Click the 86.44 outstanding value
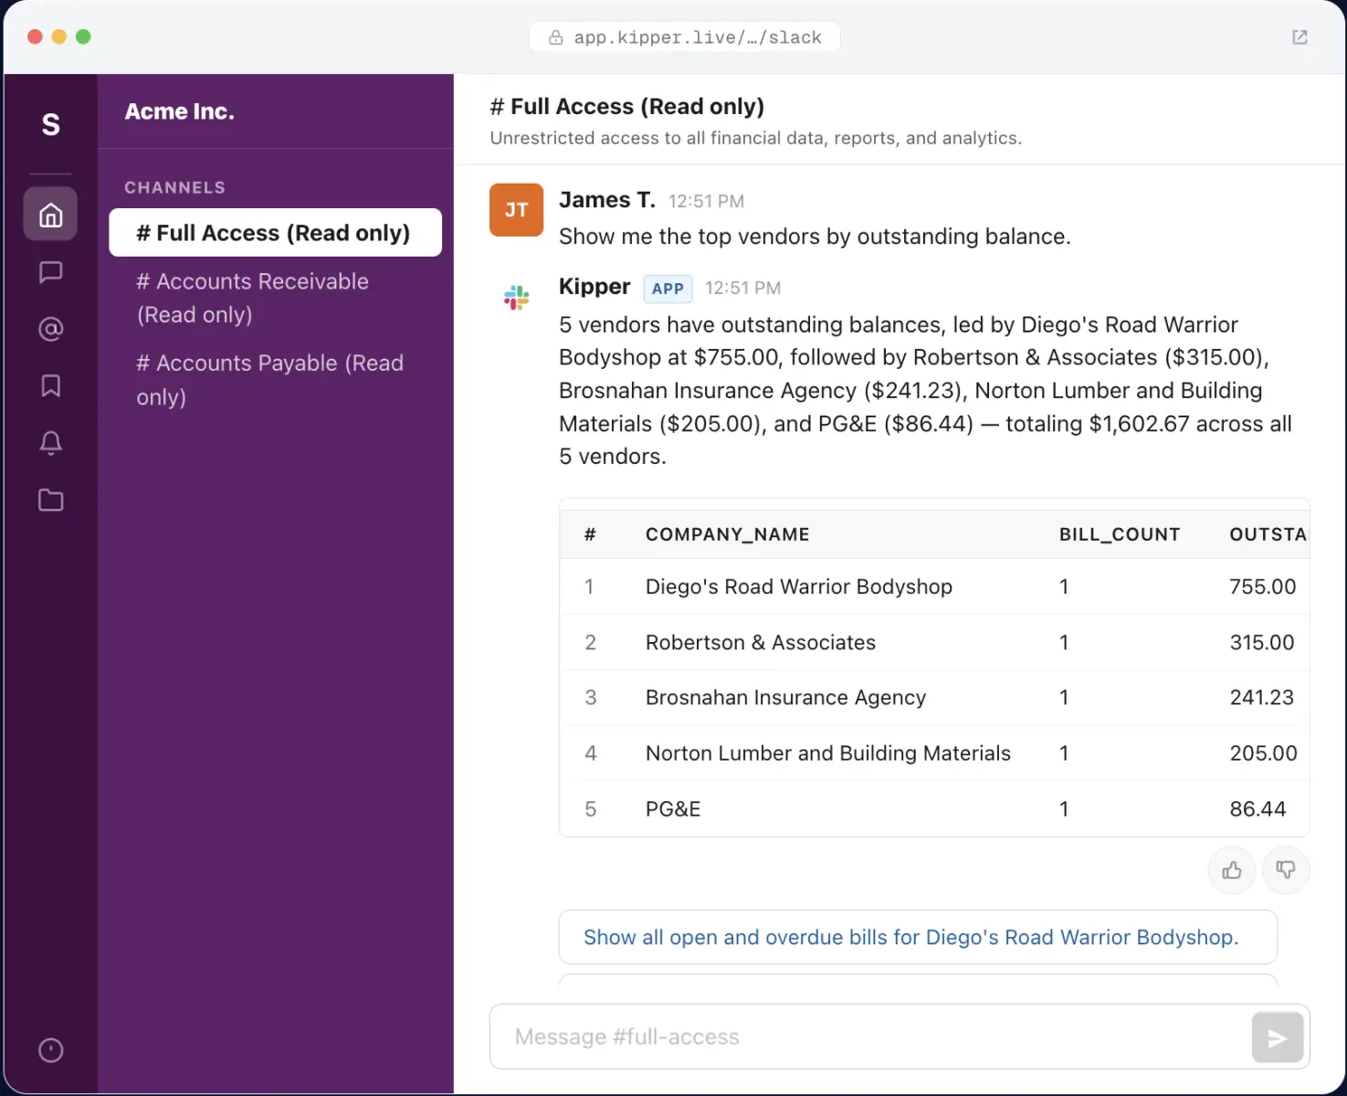Viewport: 1347px width, 1096px height. (1258, 809)
